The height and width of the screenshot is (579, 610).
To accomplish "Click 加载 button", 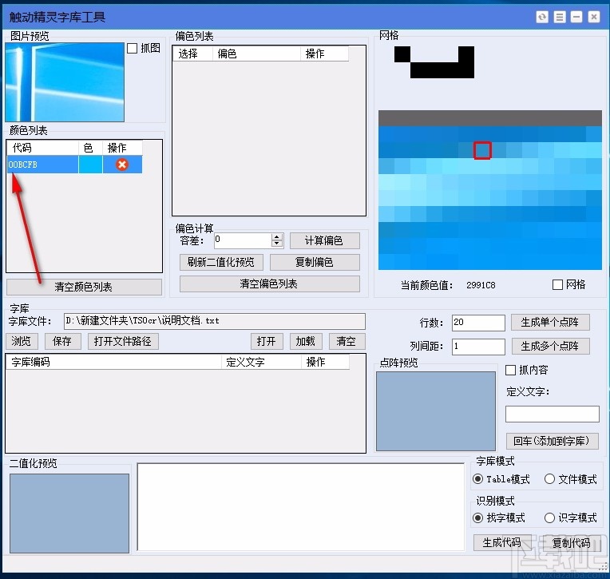I will tap(306, 341).
